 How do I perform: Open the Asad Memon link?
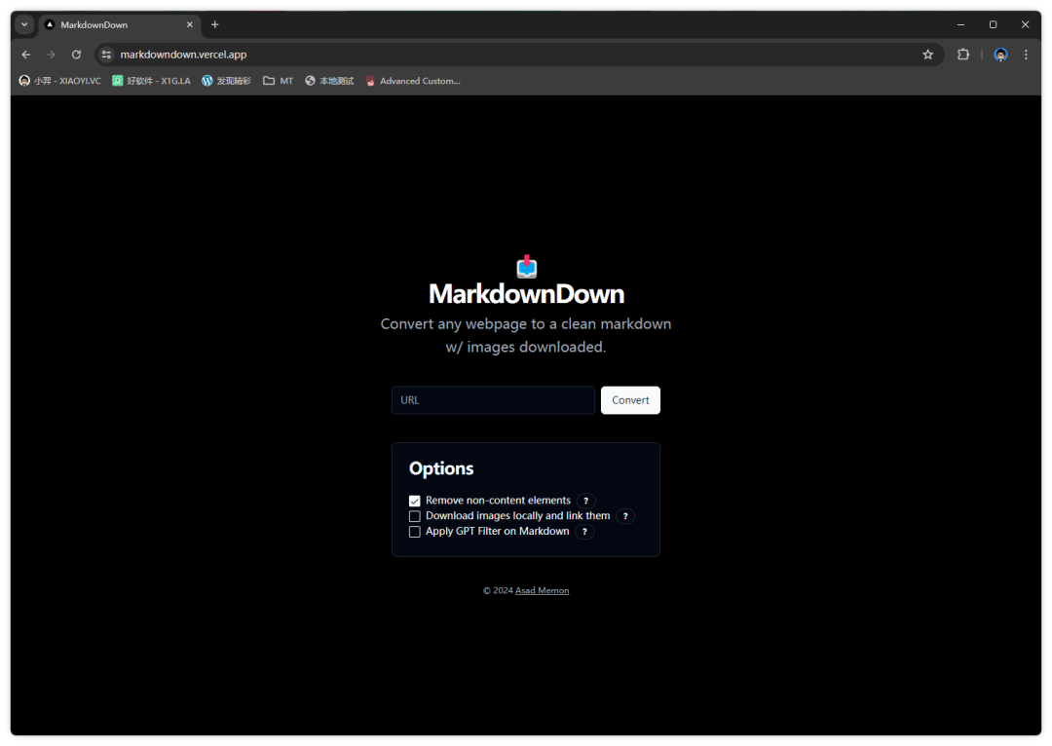543,590
